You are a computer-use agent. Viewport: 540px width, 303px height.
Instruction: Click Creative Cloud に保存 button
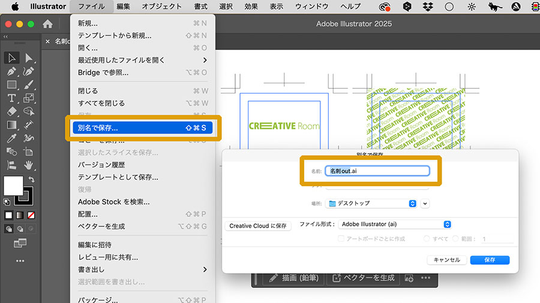(258, 226)
